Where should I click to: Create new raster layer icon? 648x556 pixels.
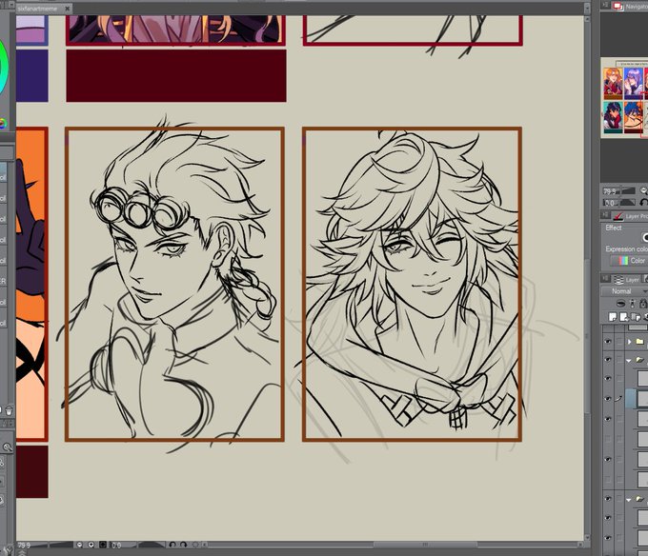pyautogui.click(x=613, y=317)
